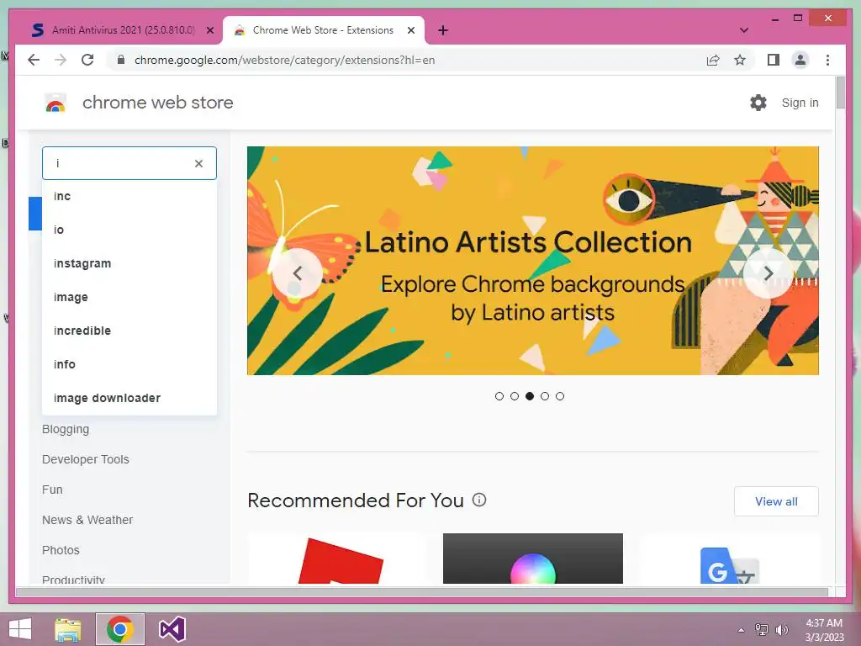Go back using browser back arrow
861x646 pixels.
[x=34, y=60]
